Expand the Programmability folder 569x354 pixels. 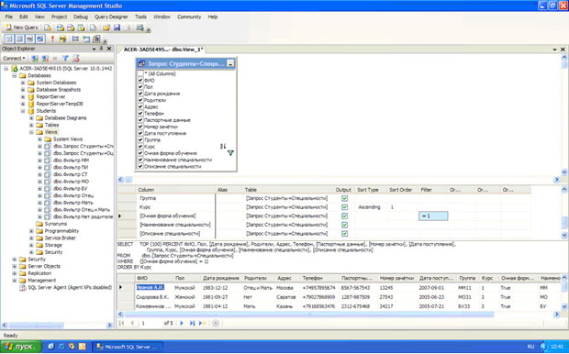point(31,231)
